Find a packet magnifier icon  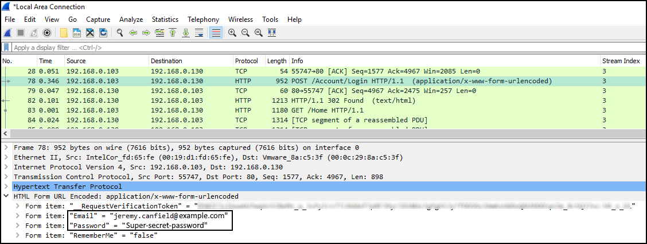pos(120,33)
